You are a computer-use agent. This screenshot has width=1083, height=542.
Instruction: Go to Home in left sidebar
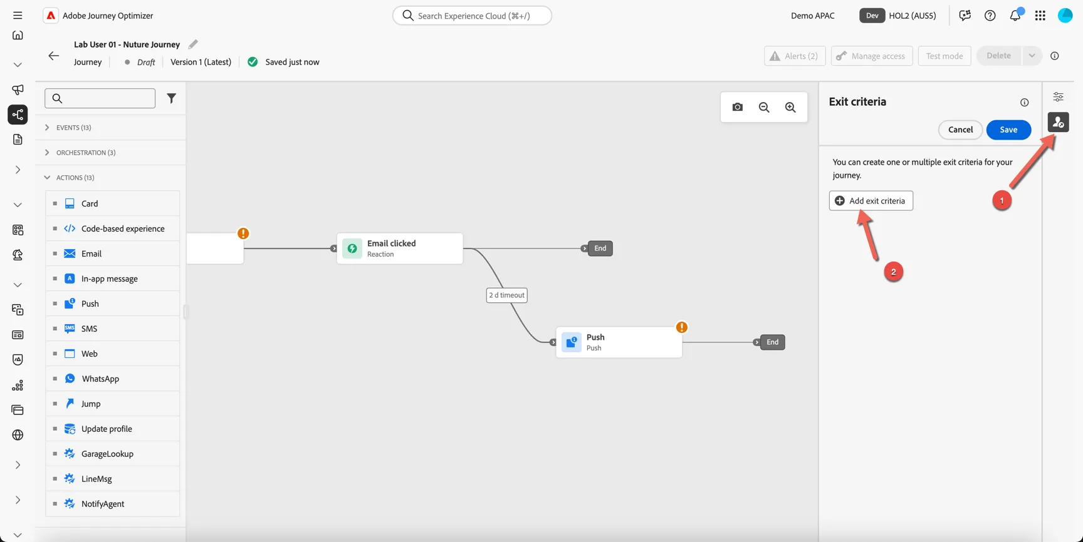(x=18, y=36)
